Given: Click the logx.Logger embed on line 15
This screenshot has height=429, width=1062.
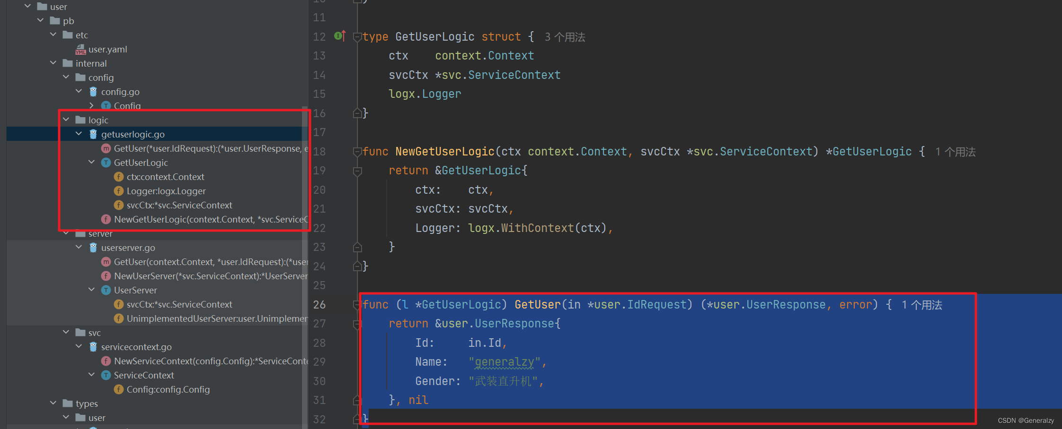Looking at the screenshot, I should pos(425,94).
